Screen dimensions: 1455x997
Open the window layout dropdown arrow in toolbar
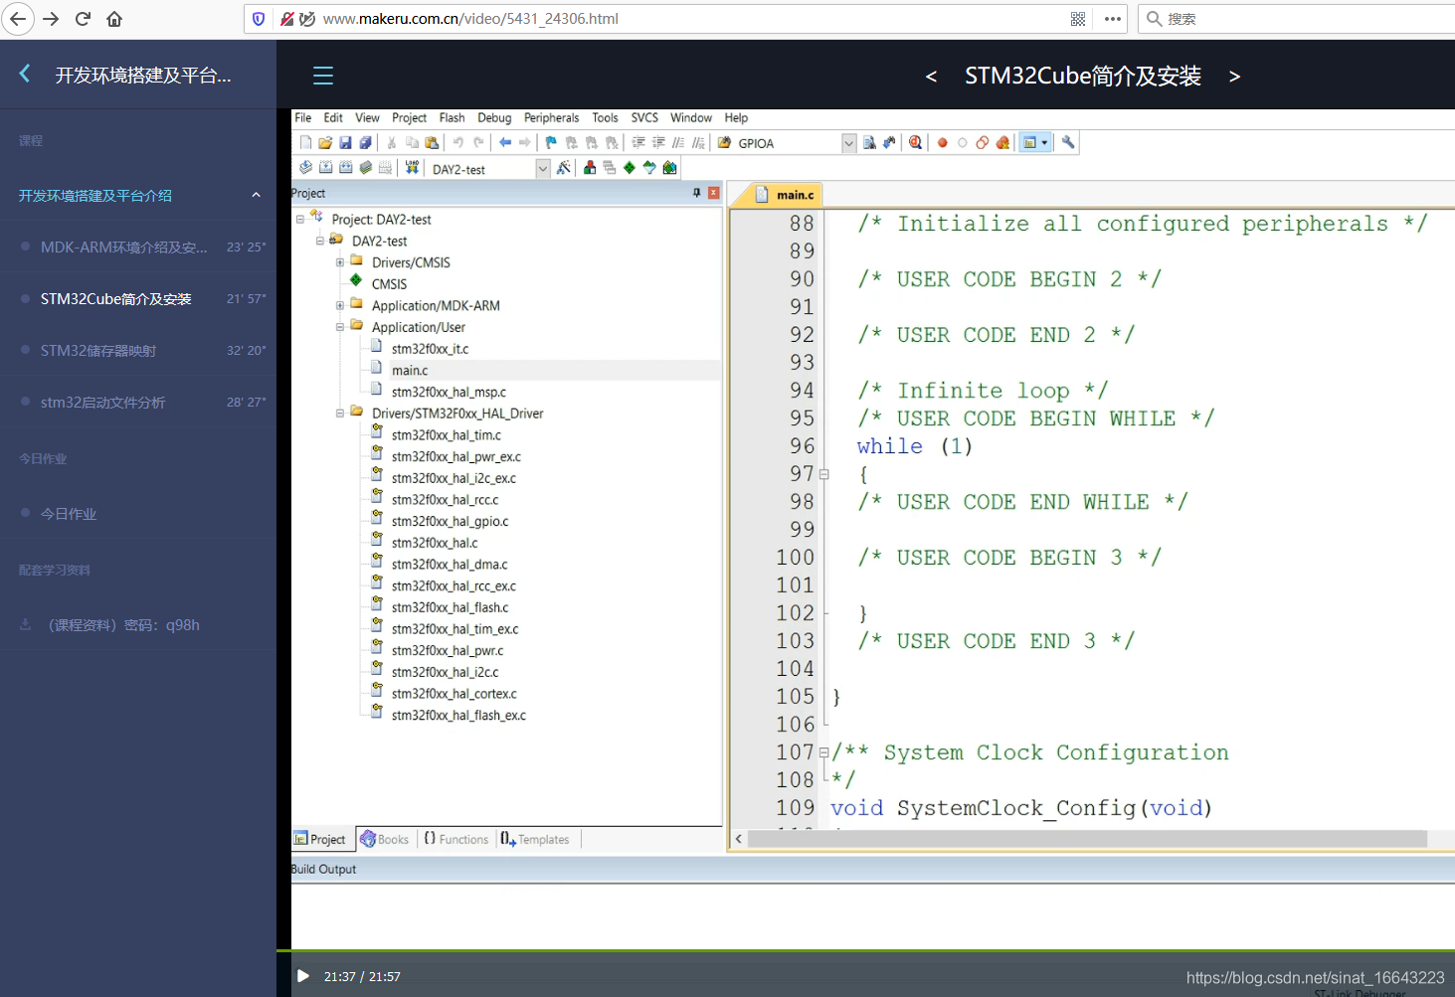(1044, 142)
